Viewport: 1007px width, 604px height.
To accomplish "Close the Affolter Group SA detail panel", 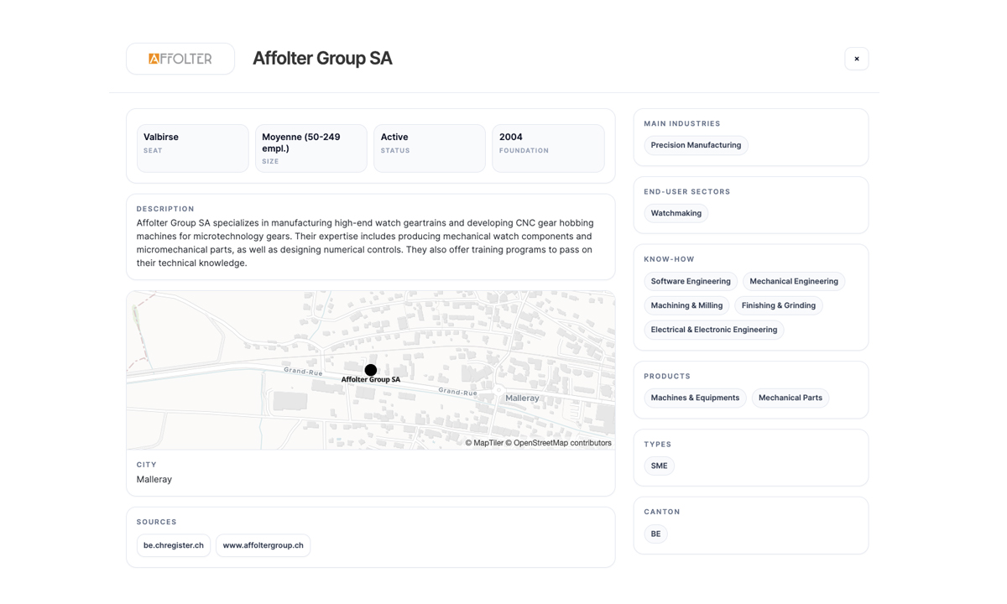I will point(856,59).
